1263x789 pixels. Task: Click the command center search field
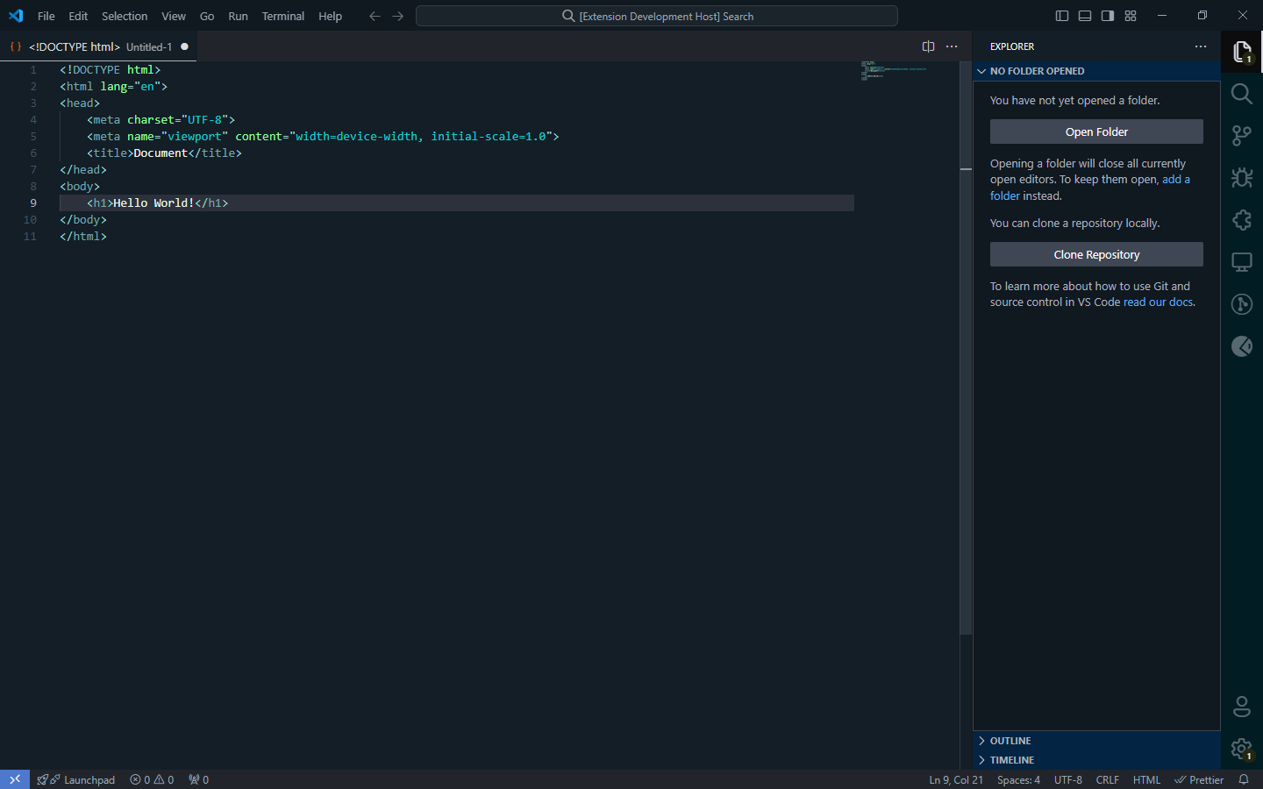coord(656,16)
